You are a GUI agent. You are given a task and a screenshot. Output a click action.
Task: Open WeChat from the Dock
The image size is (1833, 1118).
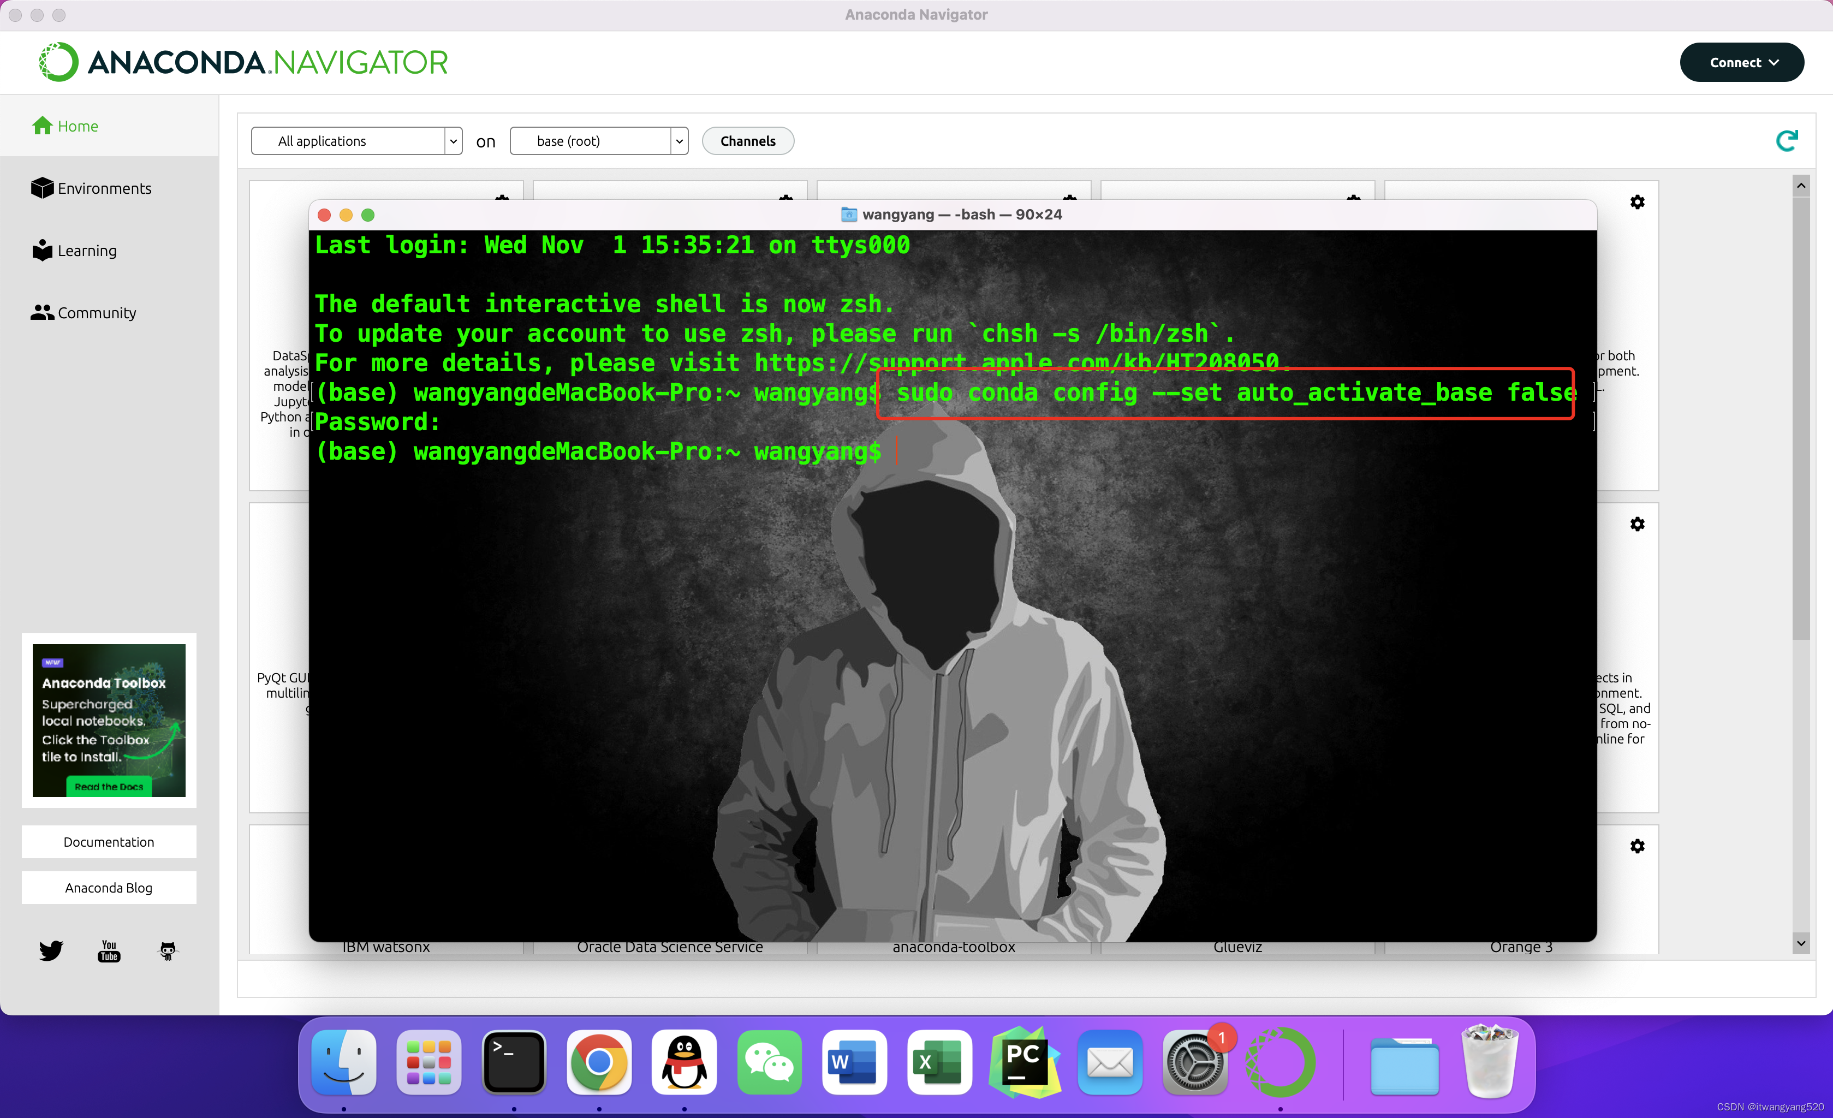[x=769, y=1062]
